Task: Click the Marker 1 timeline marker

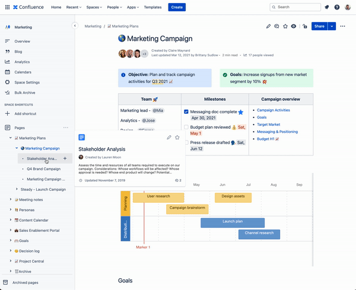Action: [143, 247]
